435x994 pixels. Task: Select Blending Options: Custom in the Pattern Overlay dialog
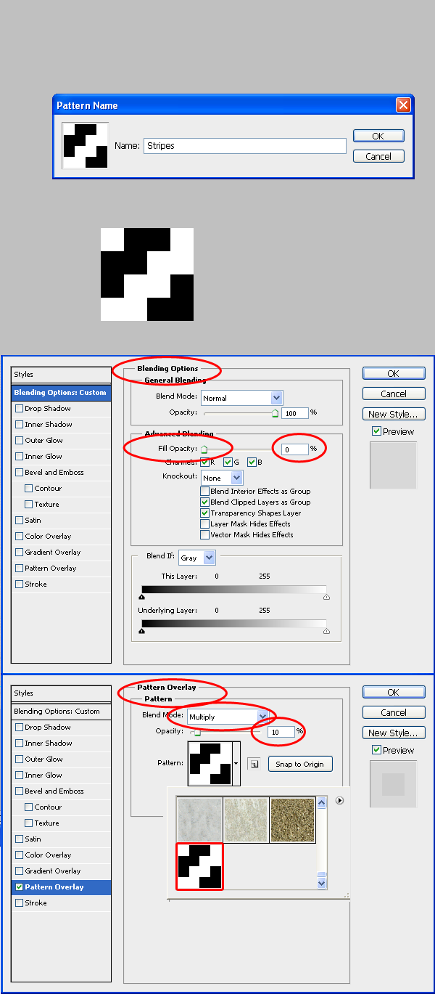61,712
